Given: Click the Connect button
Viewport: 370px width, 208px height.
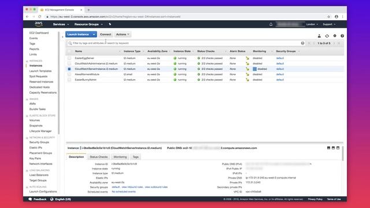Looking at the screenshot, I should 105,35.
